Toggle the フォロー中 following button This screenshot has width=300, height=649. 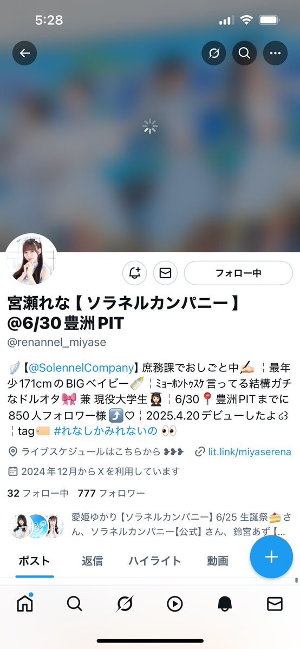coord(238,273)
